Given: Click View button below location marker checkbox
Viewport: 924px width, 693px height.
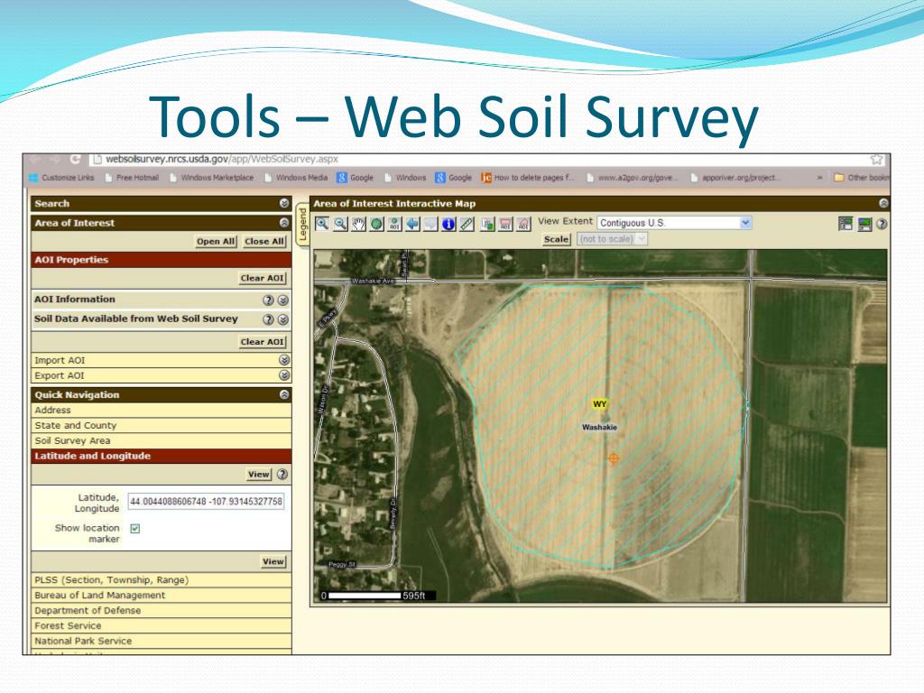Looking at the screenshot, I should (273, 561).
